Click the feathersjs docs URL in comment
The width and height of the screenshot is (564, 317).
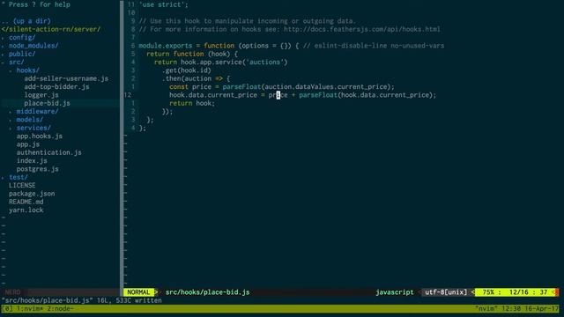[362, 29]
